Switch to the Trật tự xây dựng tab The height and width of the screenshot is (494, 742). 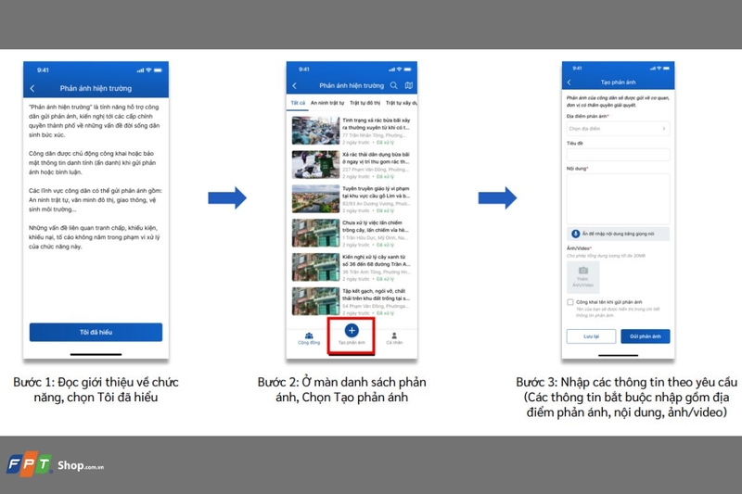tap(402, 103)
